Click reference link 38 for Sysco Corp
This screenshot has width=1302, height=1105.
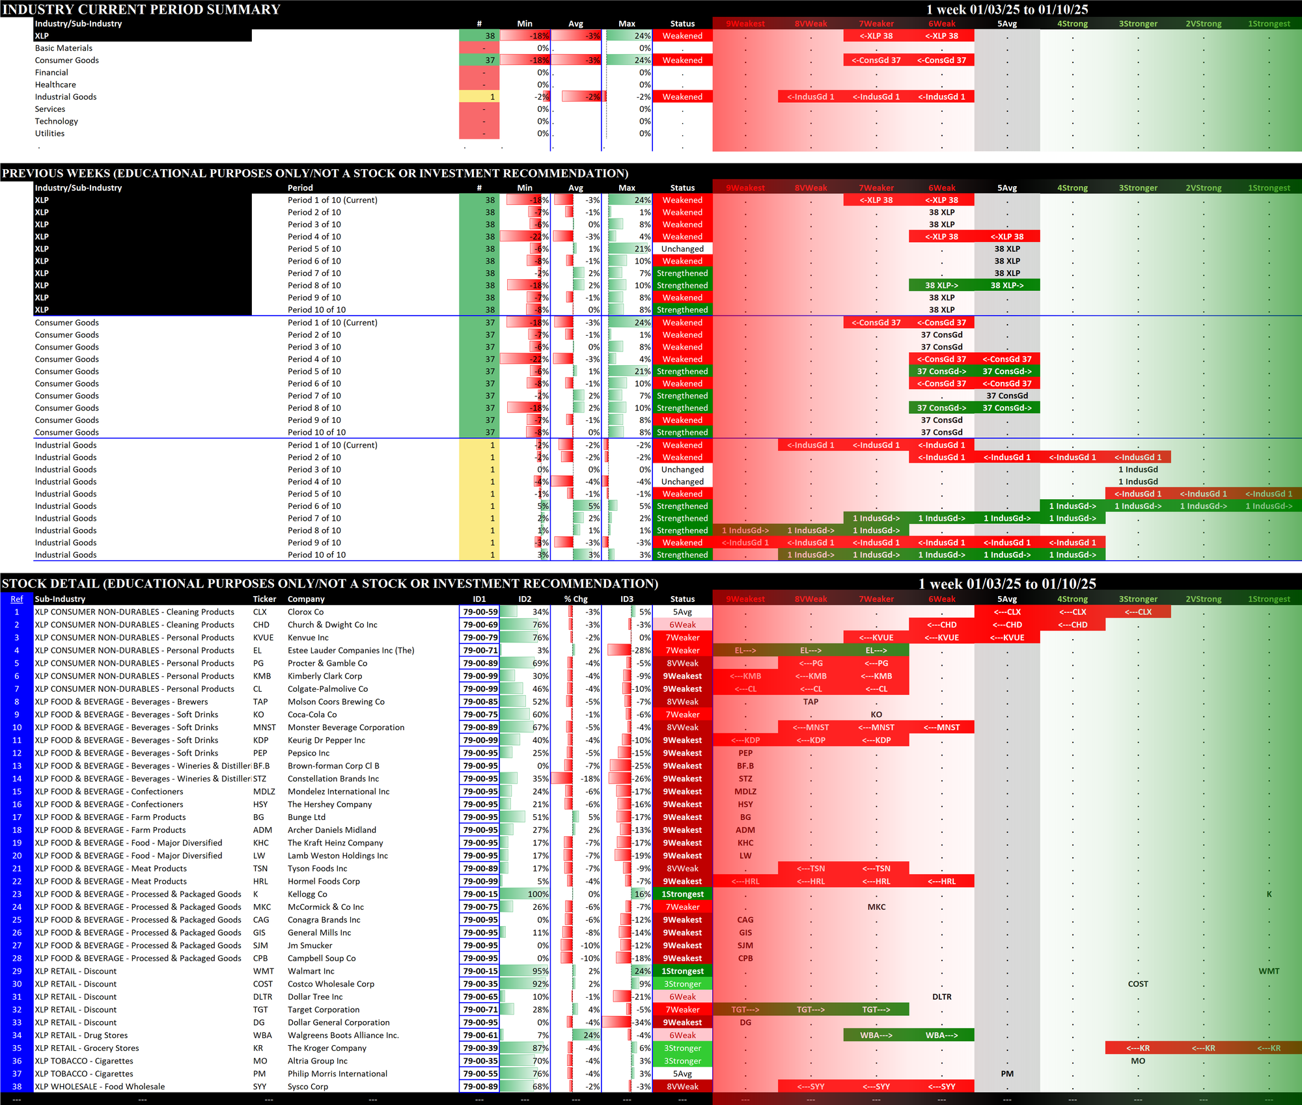(17, 1086)
